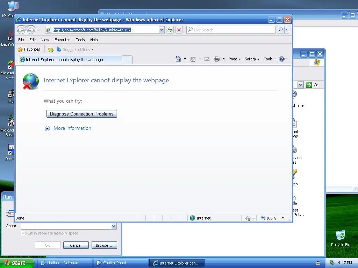Expand the Open combo box dropdown in Run

click(x=114, y=226)
